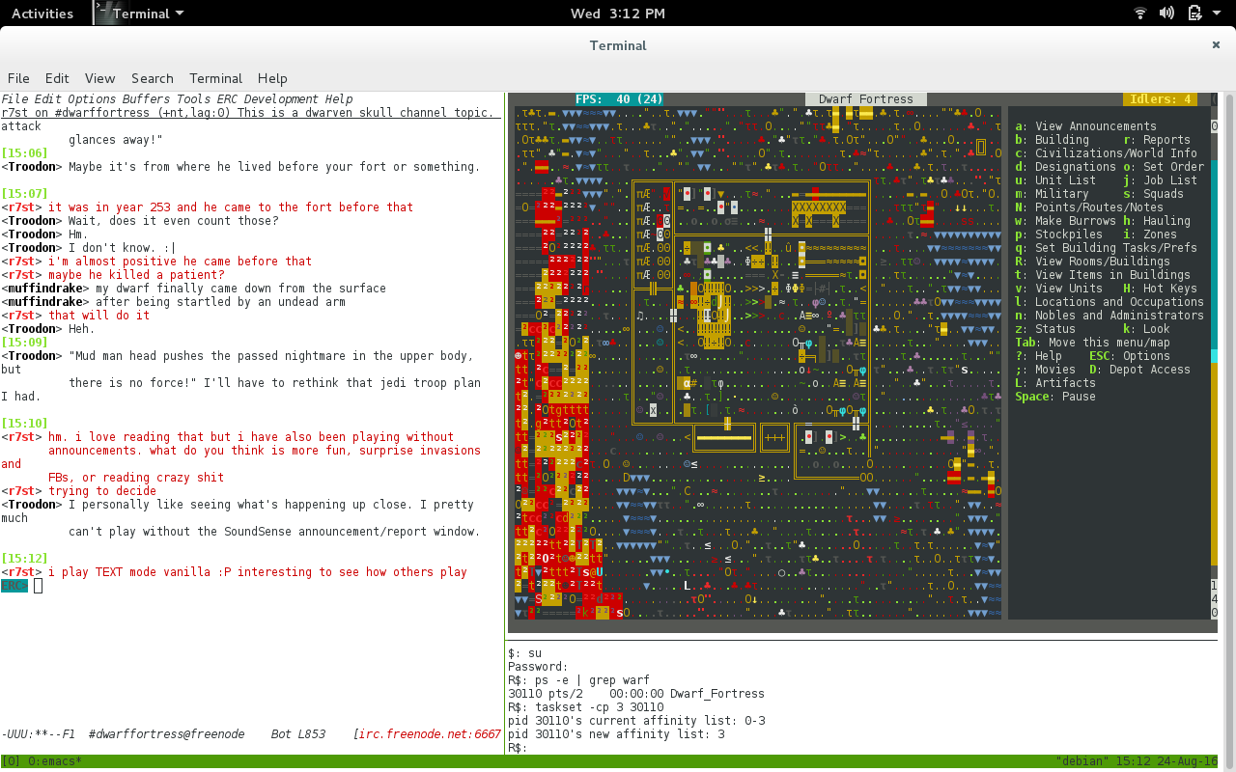Select 'i: Zones' menu entry
This screenshot has width=1236, height=772.
coord(1150,234)
